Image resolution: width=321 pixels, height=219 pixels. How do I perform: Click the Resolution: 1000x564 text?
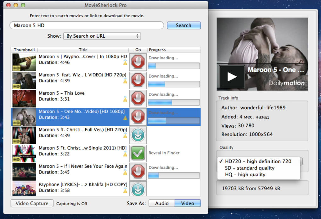pyautogui.click(x=247, y=134)
